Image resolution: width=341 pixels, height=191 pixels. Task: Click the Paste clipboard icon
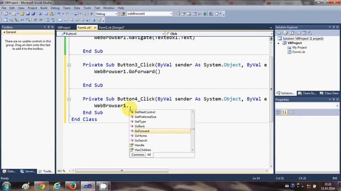pos(52,14)
